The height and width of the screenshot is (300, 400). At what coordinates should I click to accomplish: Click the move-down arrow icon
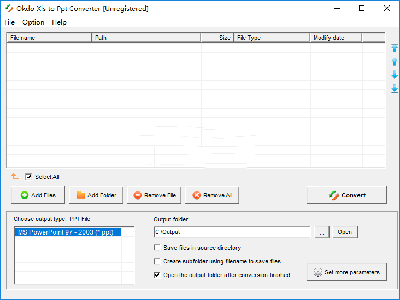395,75
